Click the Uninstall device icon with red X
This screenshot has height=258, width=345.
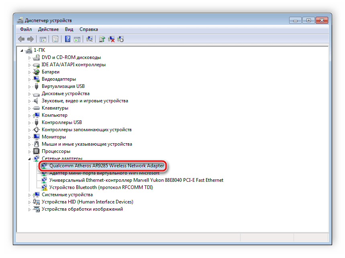[111, 39]
